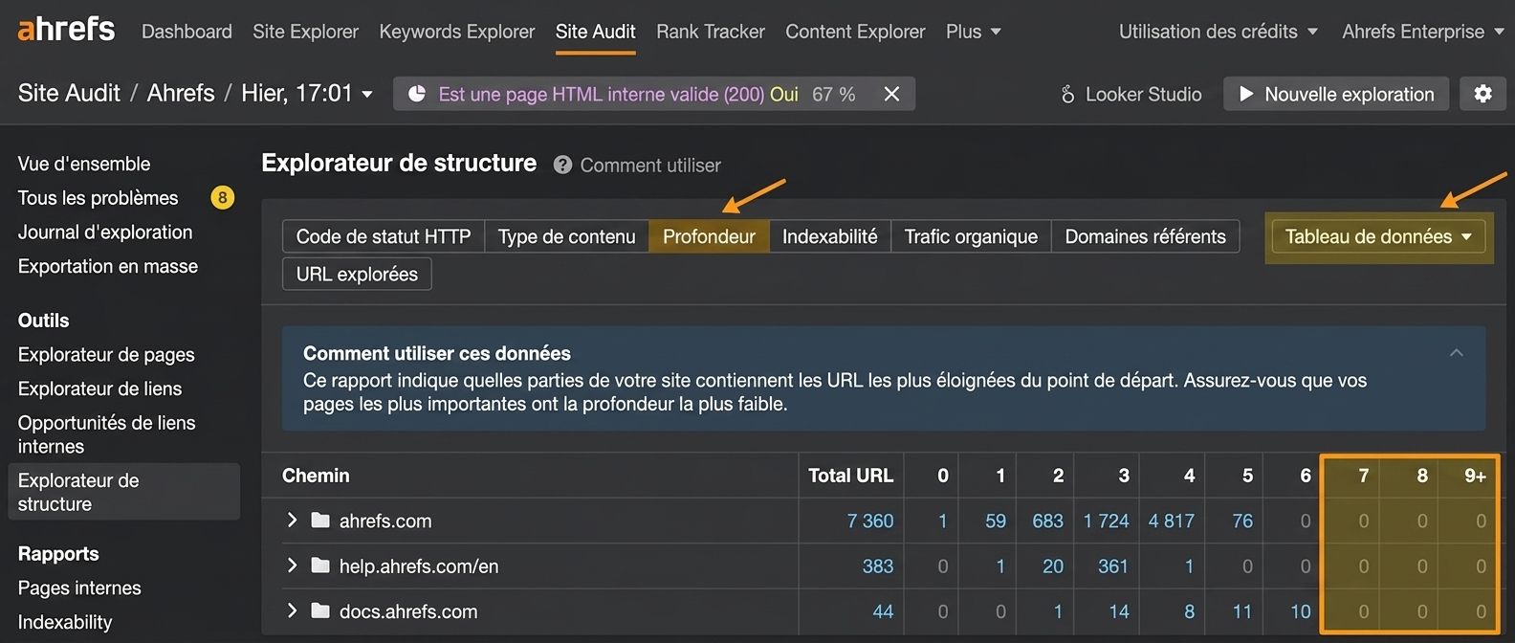The image size is (1515, 643).
Task: Expand the ahrefs.com path row
Action: [x=292, y=520]
